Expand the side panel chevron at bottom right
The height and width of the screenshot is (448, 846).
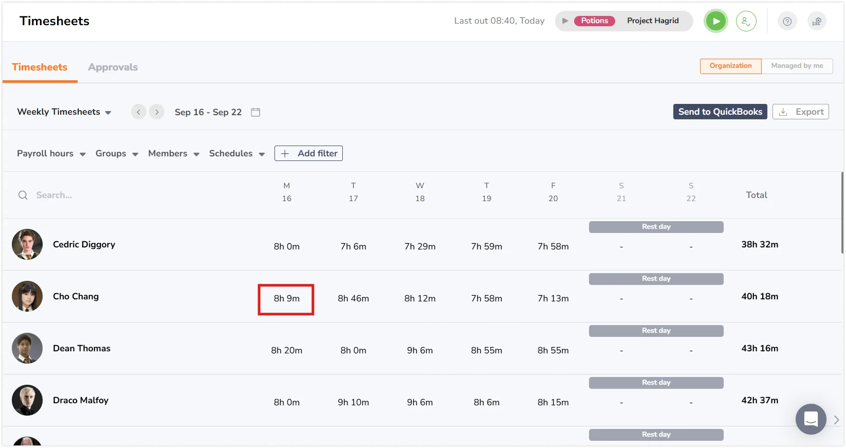836,420
